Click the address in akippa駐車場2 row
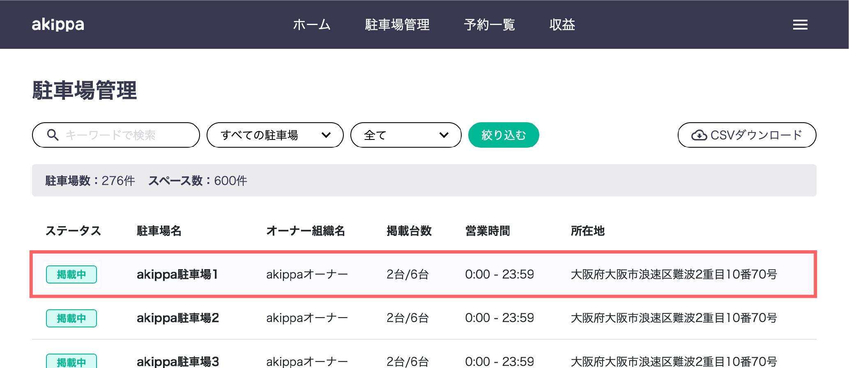 pyautogui.click(x=674, y=318)
